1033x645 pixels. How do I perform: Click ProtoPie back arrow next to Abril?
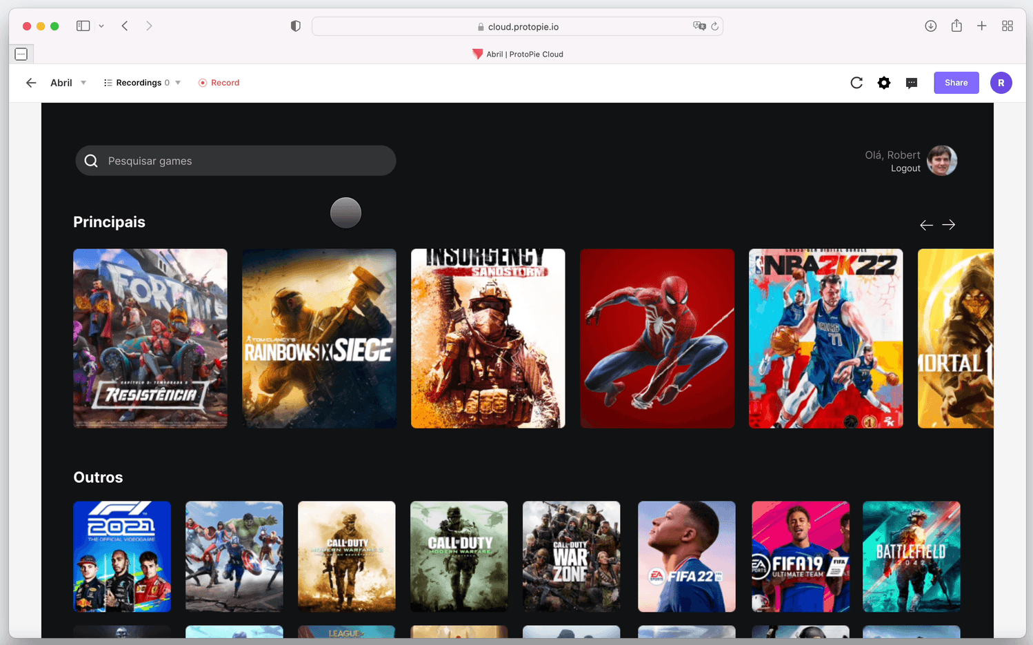pos(31,83)
